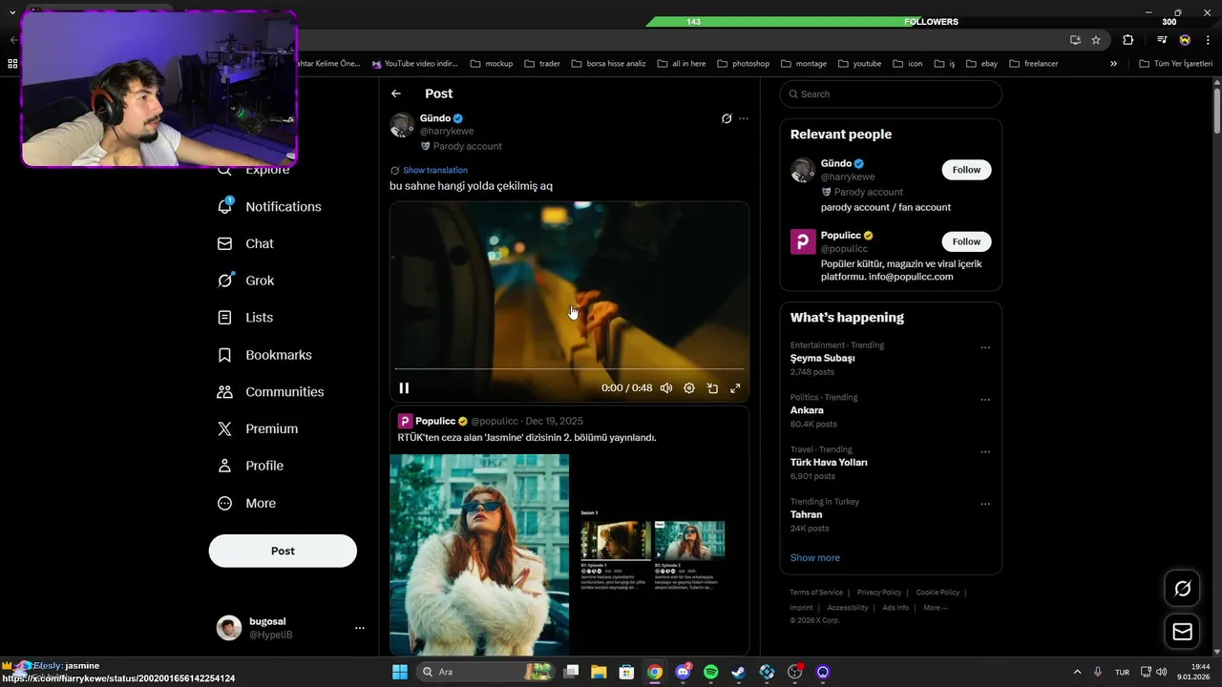Image resolution: width=1222 pixels, height=687 pixels.
Task: Open Privacy Policy link
Action: click(x=879, y=593)
